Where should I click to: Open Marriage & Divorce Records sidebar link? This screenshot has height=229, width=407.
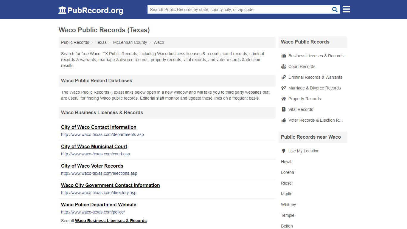[315, 88]
